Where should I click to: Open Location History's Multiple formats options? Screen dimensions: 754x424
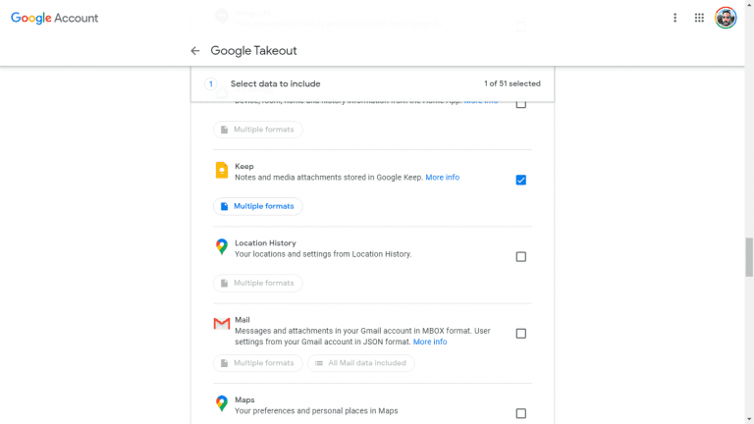[257, 283]
